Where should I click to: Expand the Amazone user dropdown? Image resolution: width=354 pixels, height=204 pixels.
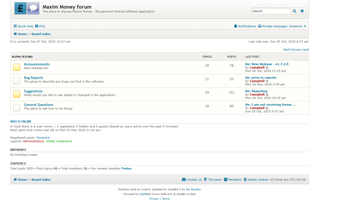298,26
